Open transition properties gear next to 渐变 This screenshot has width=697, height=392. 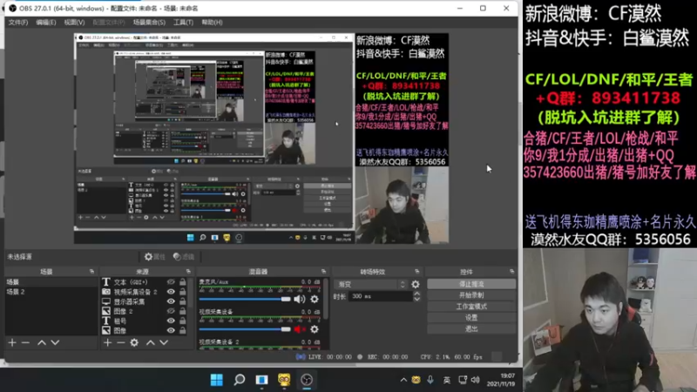point(416,284)
